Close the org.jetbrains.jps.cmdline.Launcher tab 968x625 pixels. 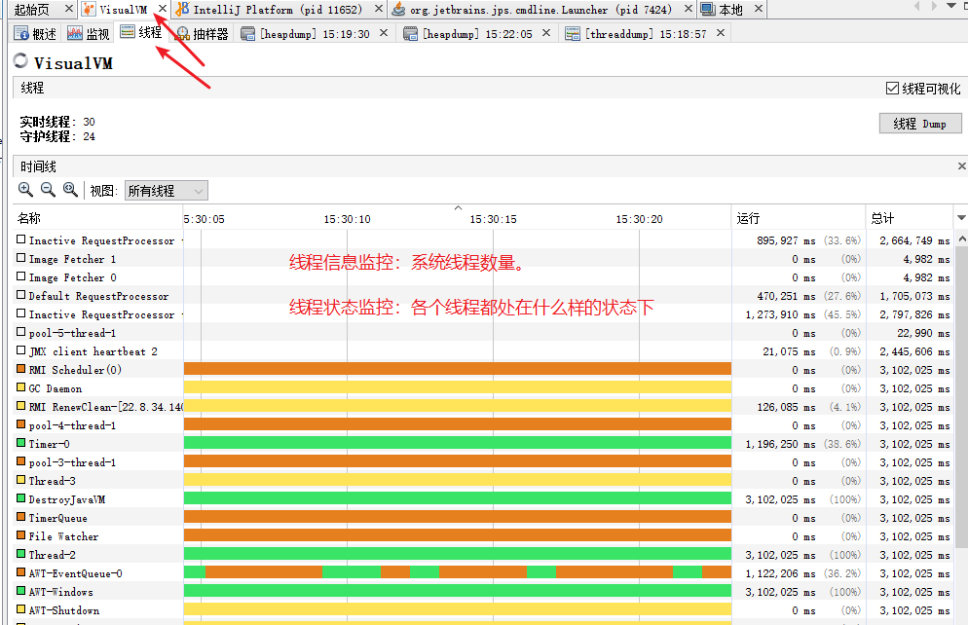(x=689, y=9)
